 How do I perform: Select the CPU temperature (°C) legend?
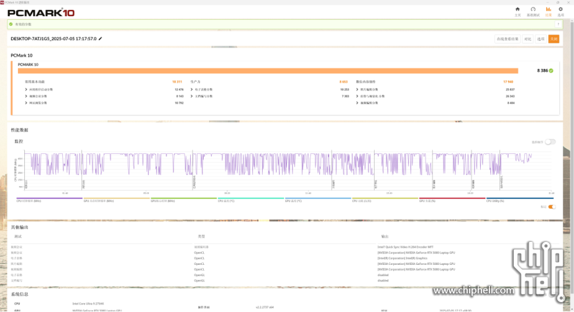click(251, 200)
